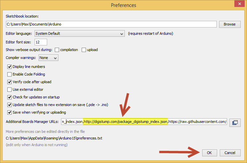Expand the Compiler warnings dropdown
The image size is (247, 163).
(x=48, y=58)
